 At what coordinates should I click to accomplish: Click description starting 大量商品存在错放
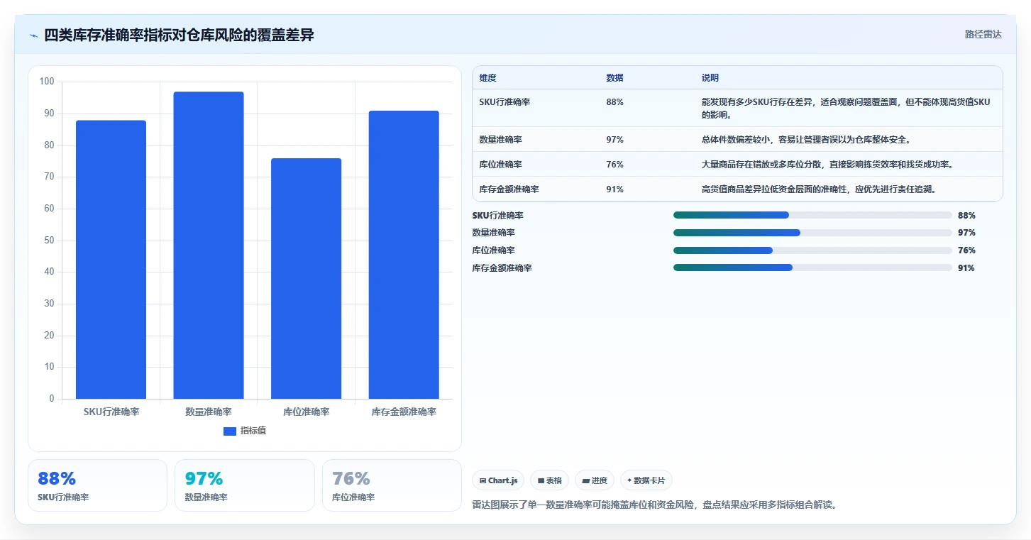[x=827, y=165]
